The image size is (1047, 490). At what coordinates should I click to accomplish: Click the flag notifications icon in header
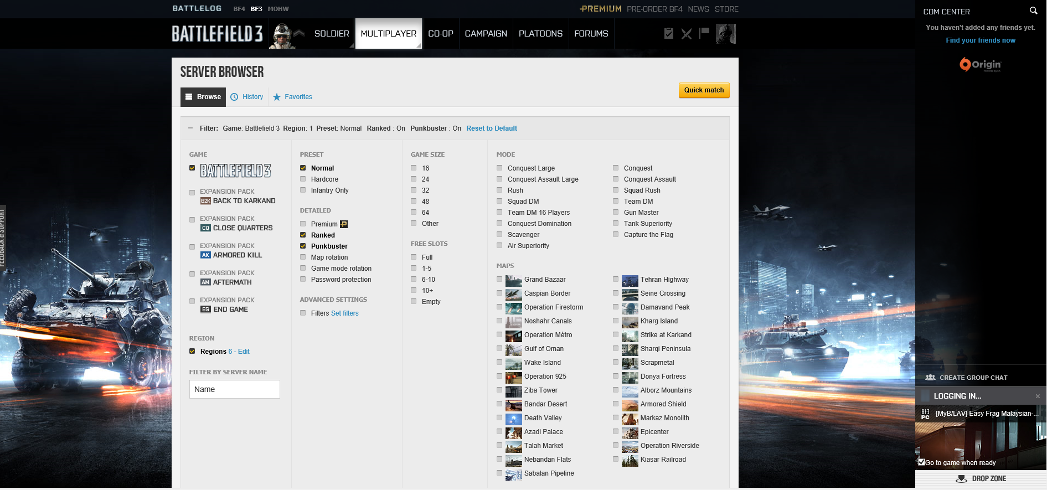(x=704, y=33)
